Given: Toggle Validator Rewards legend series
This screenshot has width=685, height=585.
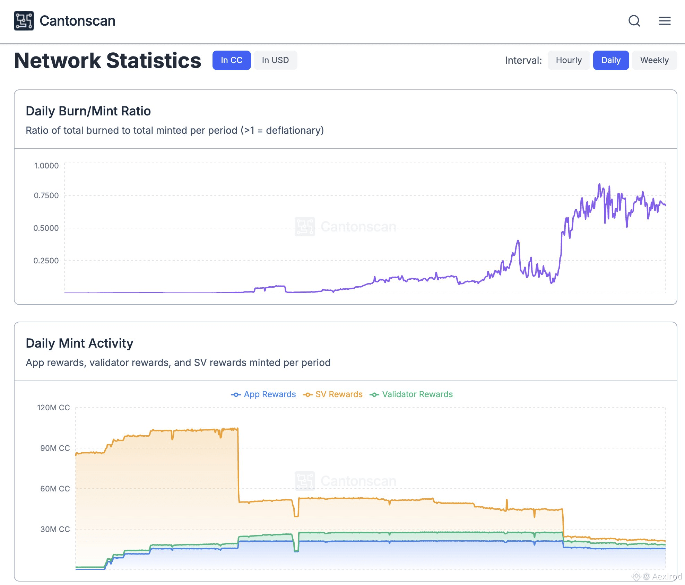Looking at the screenshot, I should [411, 394].
